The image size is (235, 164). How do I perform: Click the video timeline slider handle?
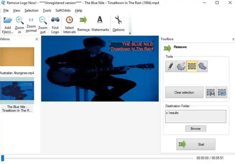click(x=2, y=158)
